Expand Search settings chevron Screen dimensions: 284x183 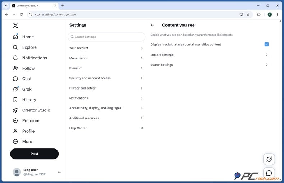tap(267, 65)
